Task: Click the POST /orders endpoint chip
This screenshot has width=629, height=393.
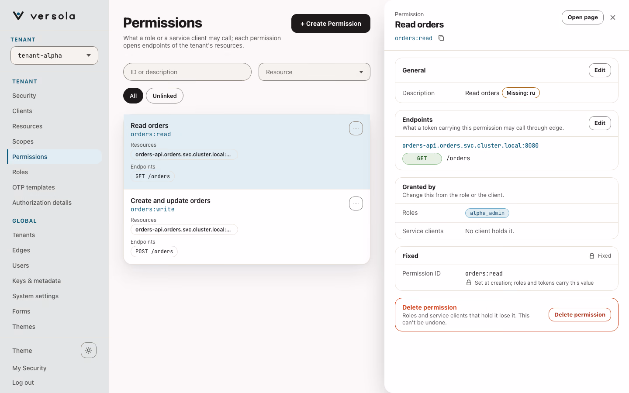Action: coord(154,252)
